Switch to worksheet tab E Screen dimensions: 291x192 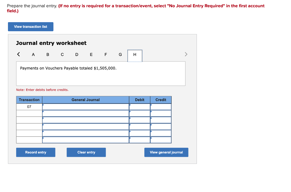point(91,55)
